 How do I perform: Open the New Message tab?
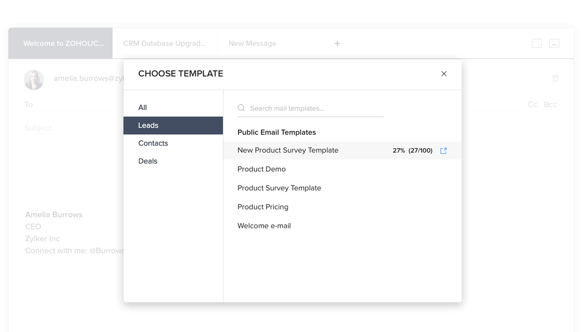(252, 43)
